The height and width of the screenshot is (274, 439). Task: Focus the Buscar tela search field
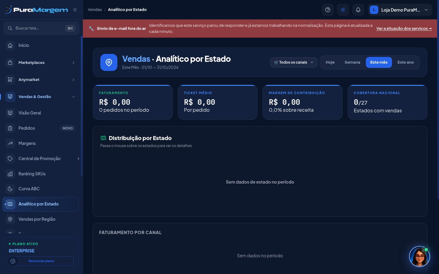(41, 28)
